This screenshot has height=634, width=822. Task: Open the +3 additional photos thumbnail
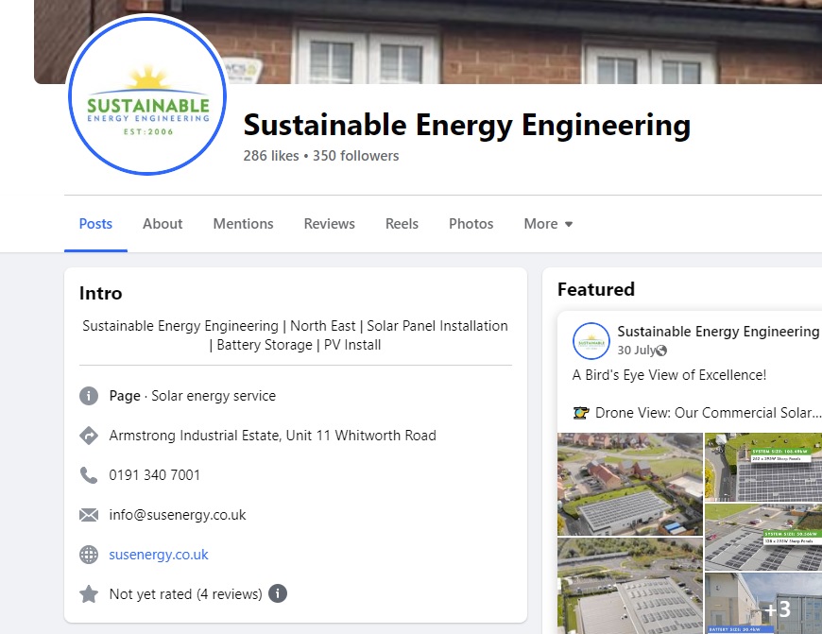tap(763, 603)
